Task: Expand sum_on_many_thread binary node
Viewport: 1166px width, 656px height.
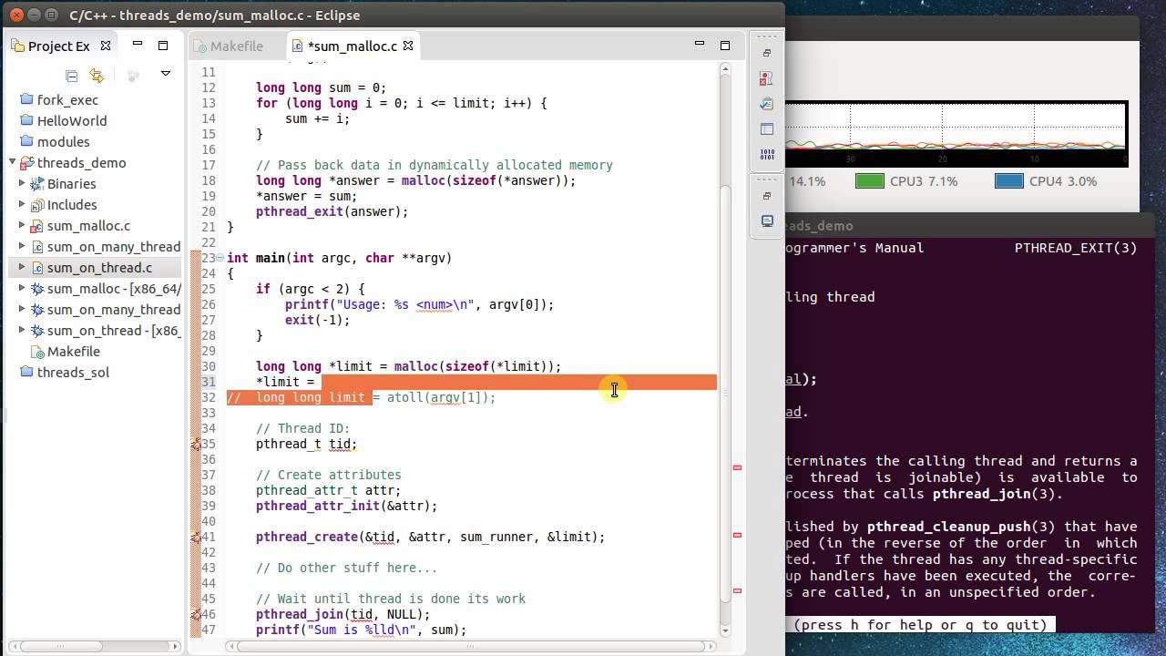Action: pos(23,309)
